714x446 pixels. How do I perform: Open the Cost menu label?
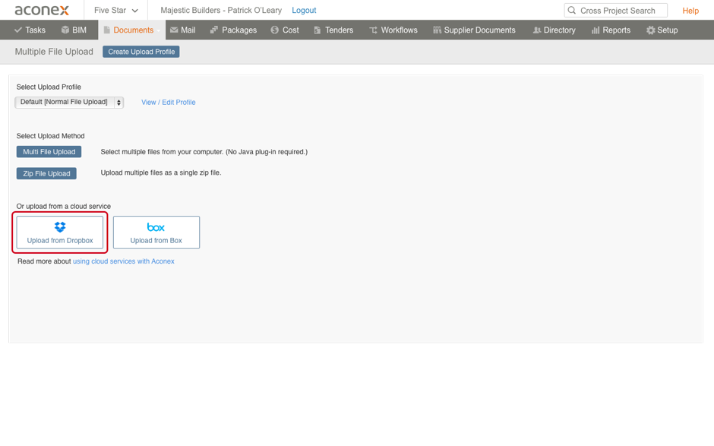[290, 30]
